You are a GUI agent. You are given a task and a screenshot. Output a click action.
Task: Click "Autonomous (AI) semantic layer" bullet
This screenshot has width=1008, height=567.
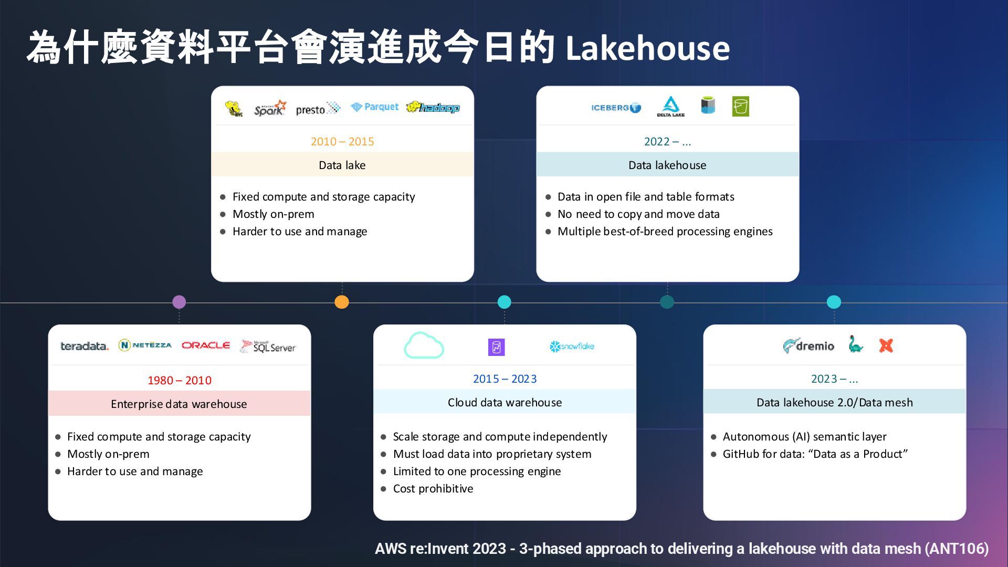(x=804, y=437)
